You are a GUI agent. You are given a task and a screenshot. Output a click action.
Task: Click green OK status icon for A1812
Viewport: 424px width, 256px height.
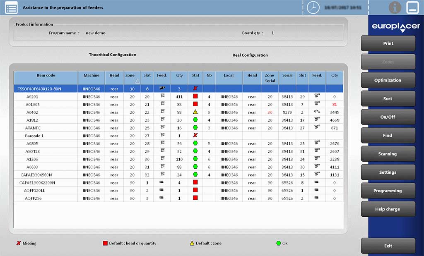(x=195, y=120)
